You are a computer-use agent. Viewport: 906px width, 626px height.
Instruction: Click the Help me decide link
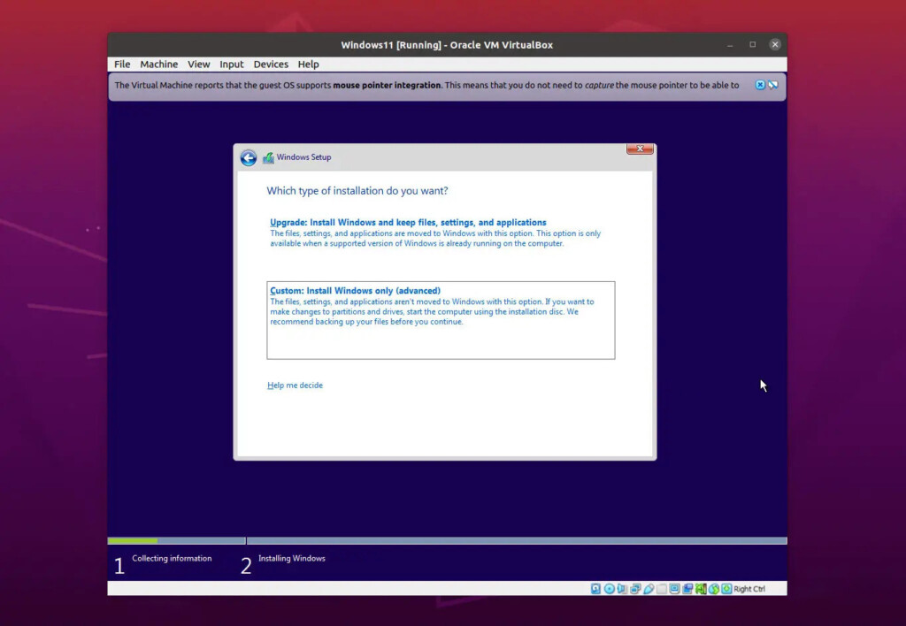click(295, 386)
